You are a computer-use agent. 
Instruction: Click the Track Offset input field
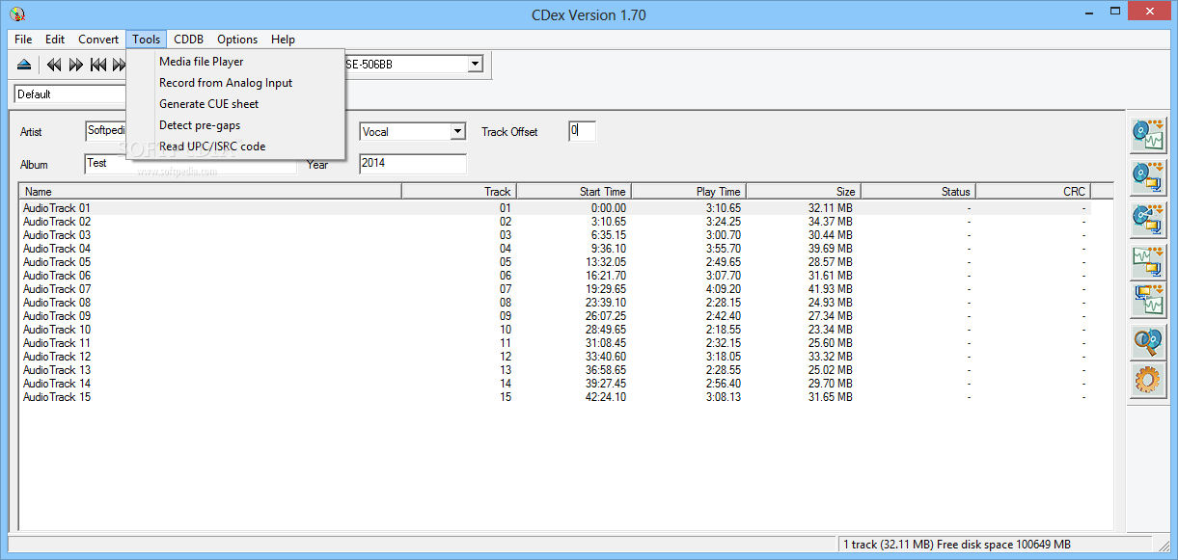click(x=582, y=131)
